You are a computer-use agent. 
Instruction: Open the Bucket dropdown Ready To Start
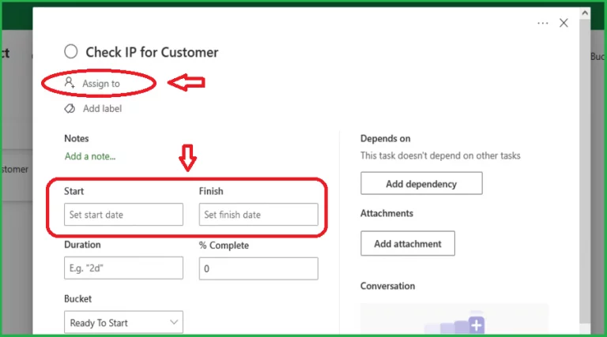pos(123,322)
